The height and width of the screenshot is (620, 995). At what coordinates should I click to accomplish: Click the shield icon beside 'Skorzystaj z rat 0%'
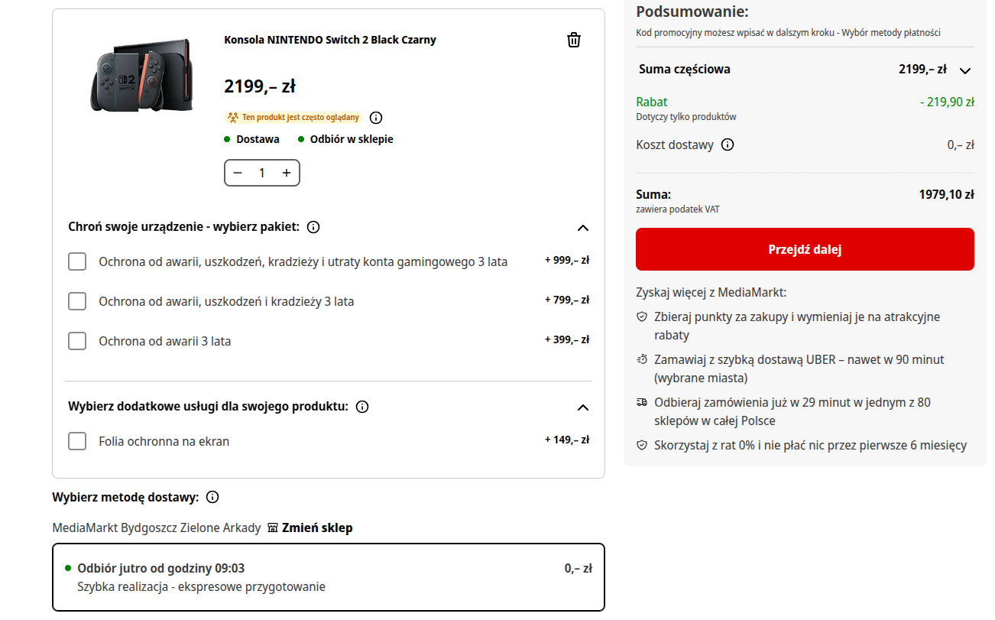coord(642,445)
